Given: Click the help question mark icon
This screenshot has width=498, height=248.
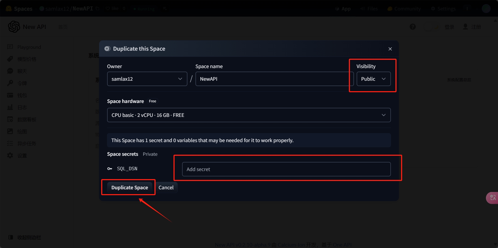Looking at the screenshot, I should [413, 27].
